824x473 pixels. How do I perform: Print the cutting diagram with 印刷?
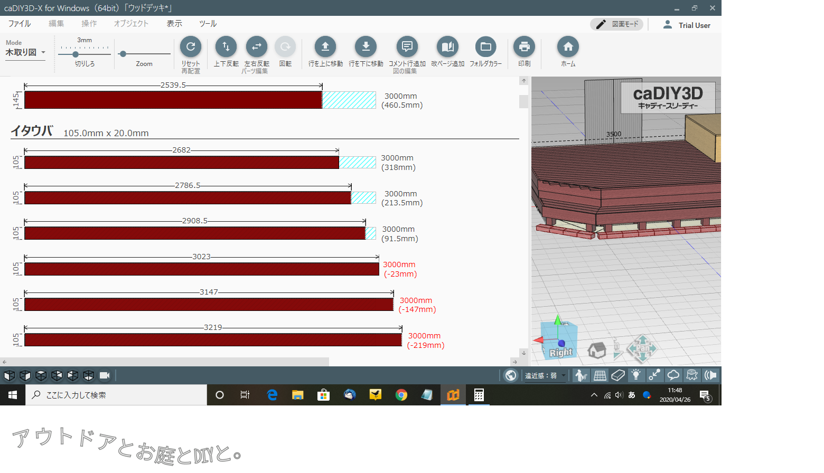point(524,47)
